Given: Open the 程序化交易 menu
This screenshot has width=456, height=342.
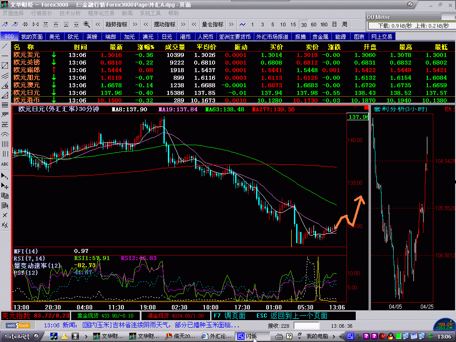Looking at the screenshot, I should point(101,13).
